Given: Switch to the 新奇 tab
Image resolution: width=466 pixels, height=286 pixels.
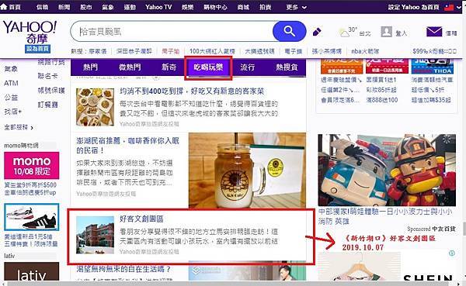Looking at the screenshot, I should (169, 67).
